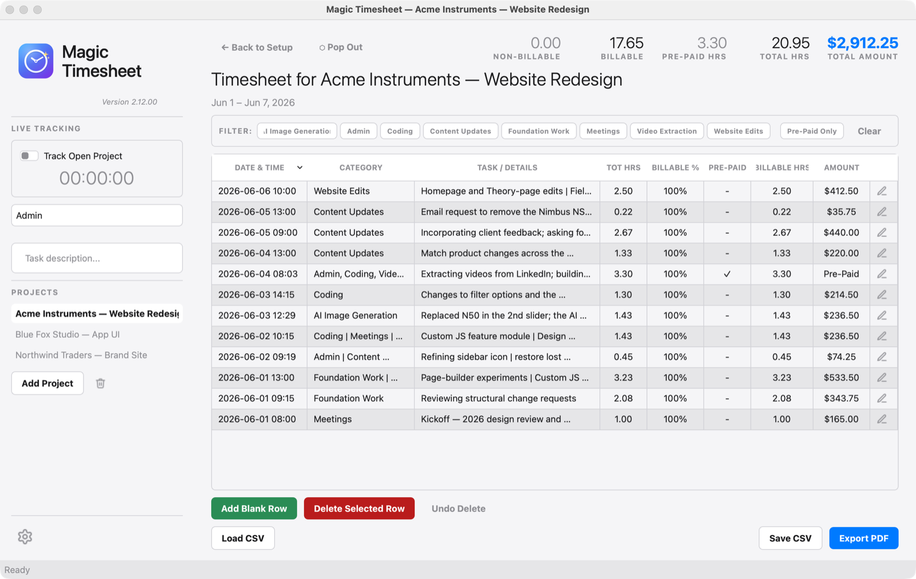Edit the AI Image Generation row pencil icon
Screen dimensions: 916x579
click(x=882, y=315)
